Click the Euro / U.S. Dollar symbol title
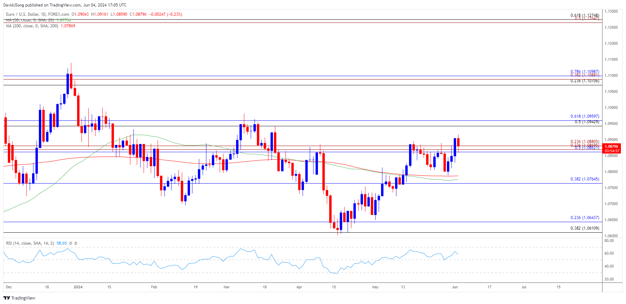 pos(38,14)
